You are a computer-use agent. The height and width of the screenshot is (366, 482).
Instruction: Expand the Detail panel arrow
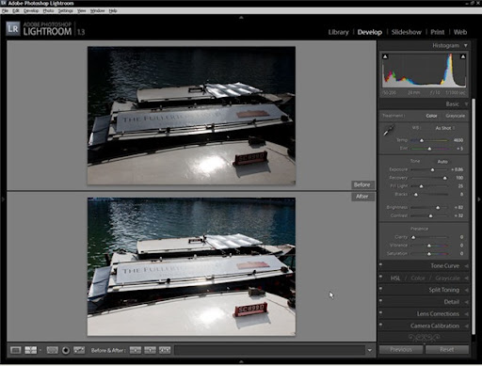(466, 302)
